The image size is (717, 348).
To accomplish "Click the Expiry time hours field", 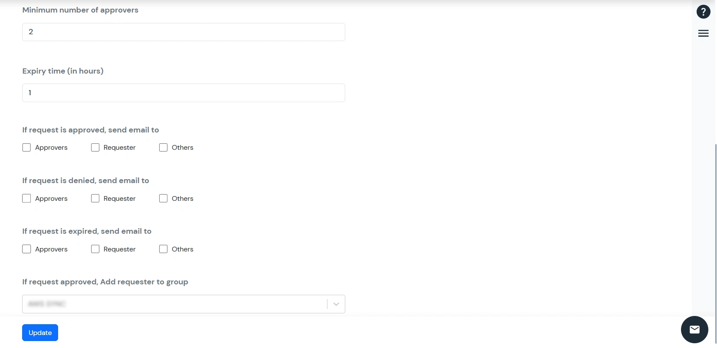I will click(183, 93).
